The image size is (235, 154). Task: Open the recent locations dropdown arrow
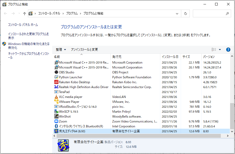coord(19,13)
